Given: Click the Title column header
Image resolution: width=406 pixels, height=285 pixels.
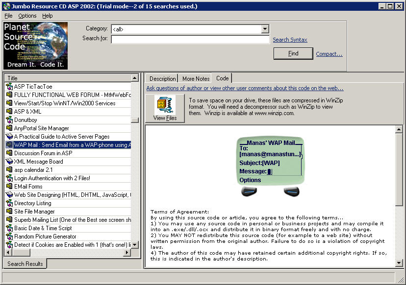Looking at the screenshot, I should (68, 78).
